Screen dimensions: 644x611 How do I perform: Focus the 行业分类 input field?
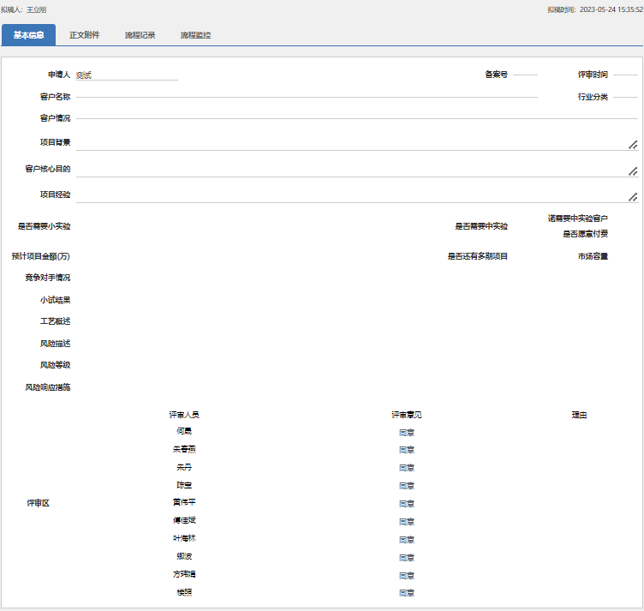[x=625, y=97]
